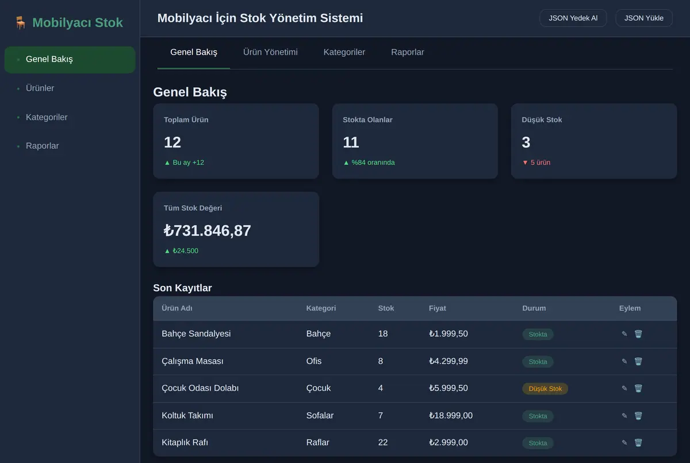Click the Stok column header
This screenshot has height=463, width=690.
coord(386,308)
